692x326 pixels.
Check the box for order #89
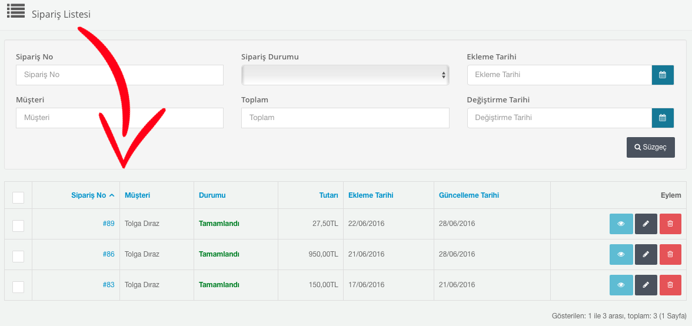(18, 225)
